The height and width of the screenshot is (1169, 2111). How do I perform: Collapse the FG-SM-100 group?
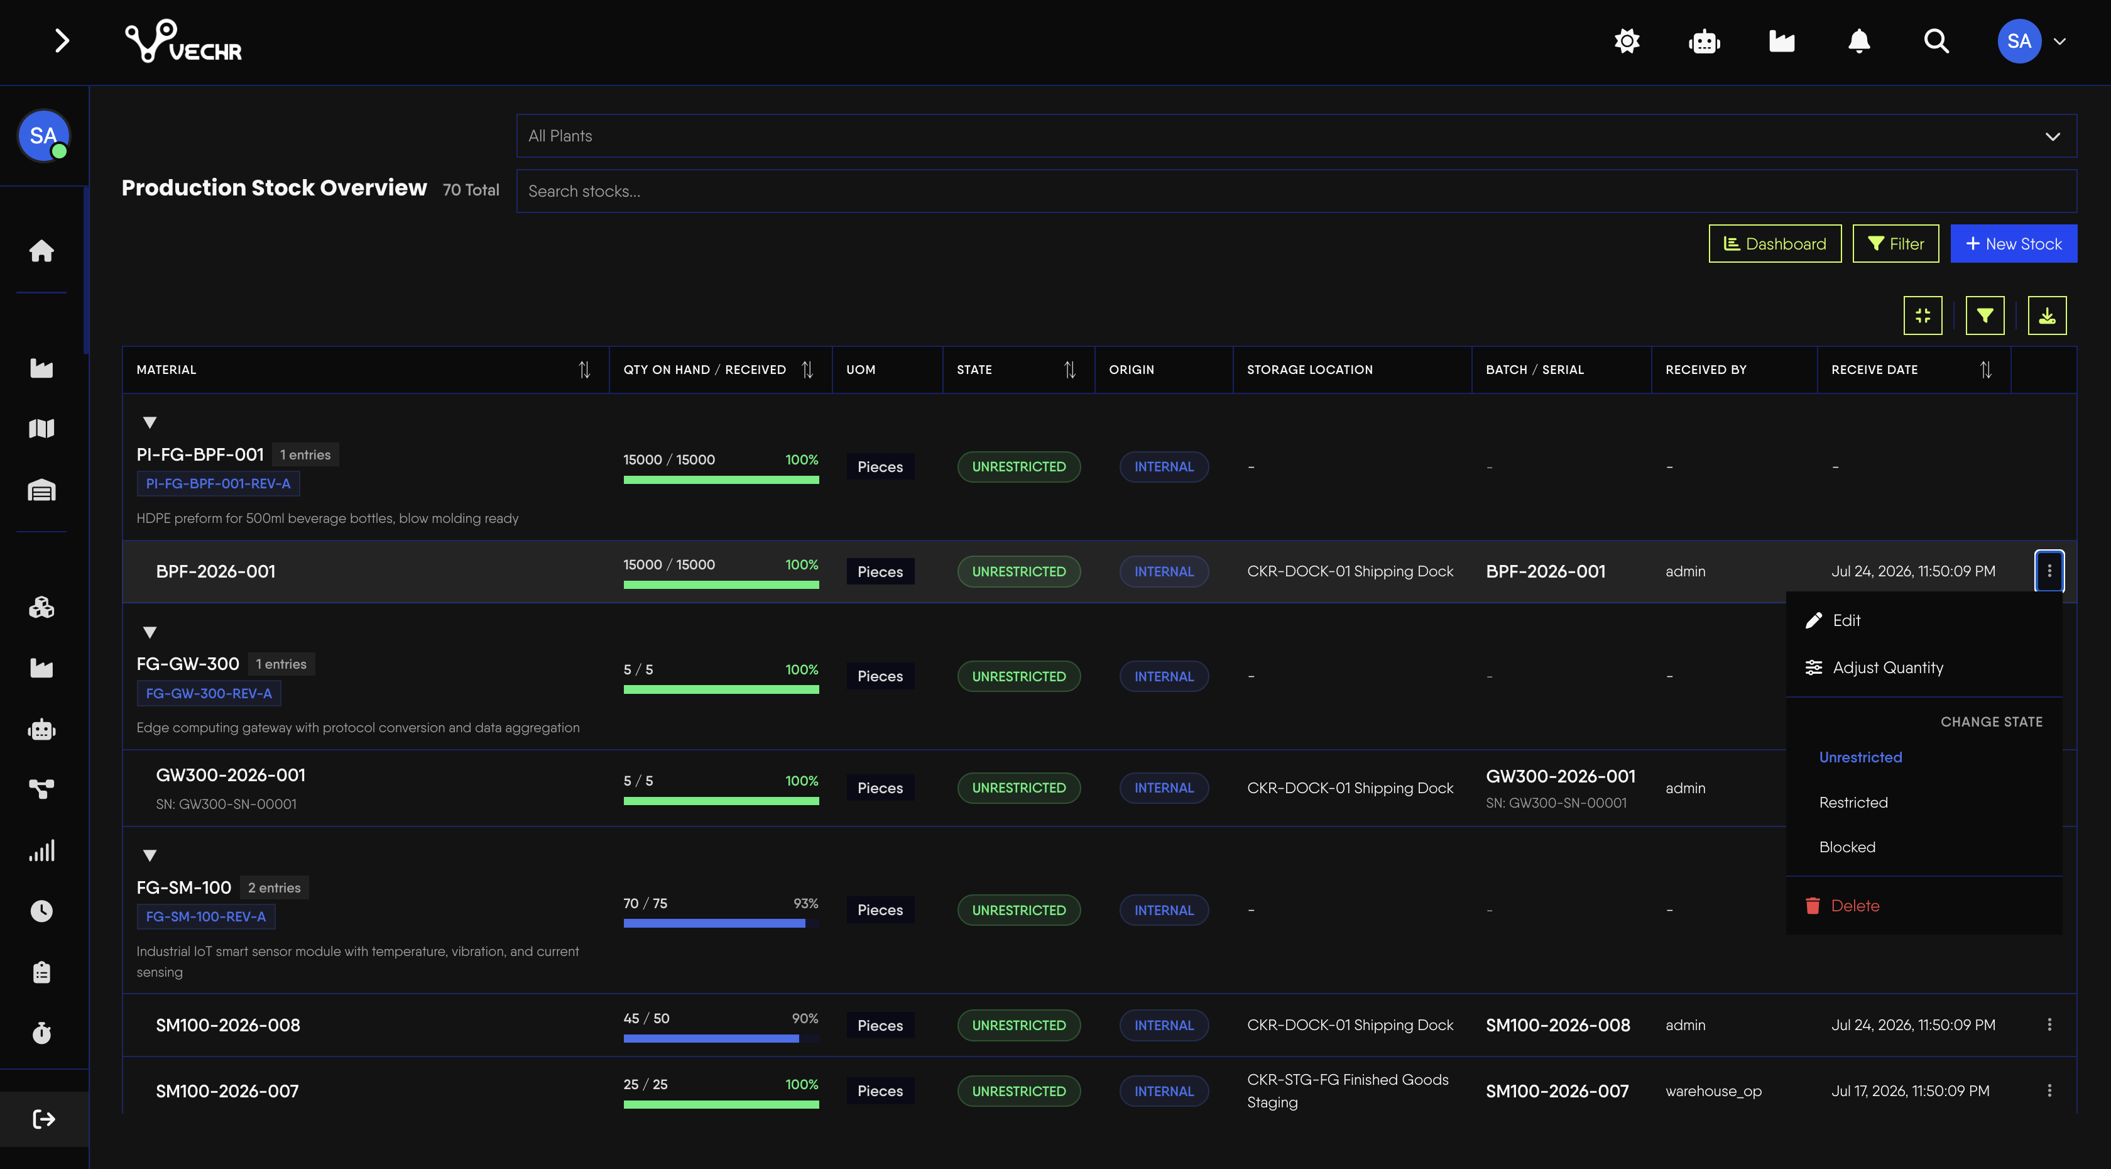(x=149, y=855)
